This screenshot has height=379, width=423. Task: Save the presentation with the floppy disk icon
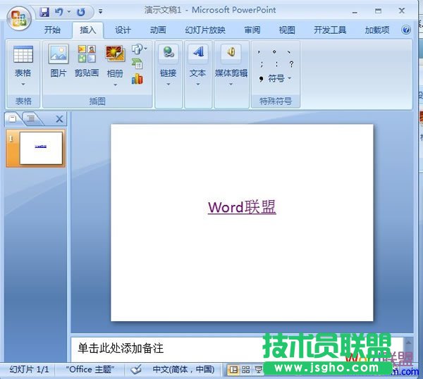44,12
